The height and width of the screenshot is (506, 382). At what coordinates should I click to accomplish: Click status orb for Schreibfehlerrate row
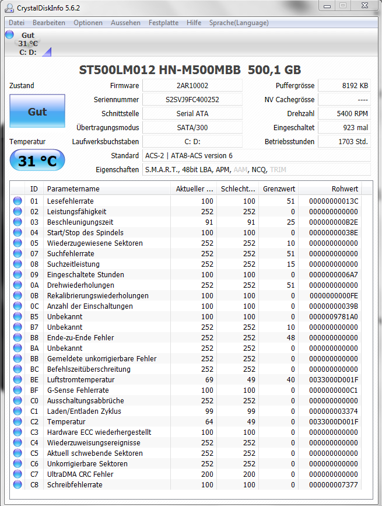[x=17, y=484]
